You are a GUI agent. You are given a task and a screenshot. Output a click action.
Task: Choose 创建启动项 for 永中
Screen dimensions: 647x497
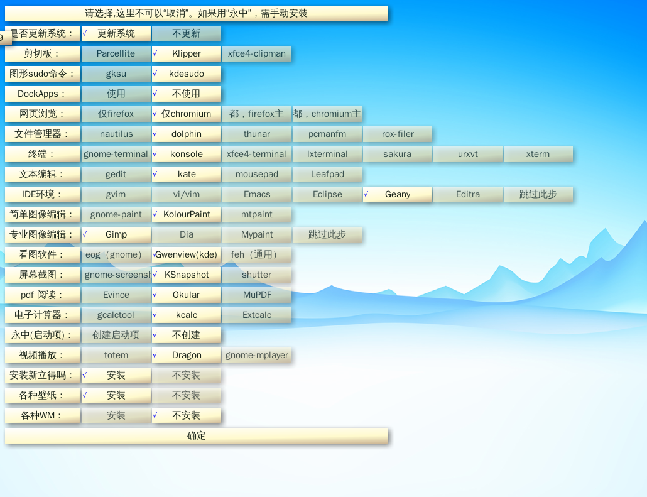tap(116, 335)
